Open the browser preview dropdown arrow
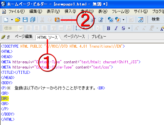The image size is (164, 125). click(x=123, y=20)
